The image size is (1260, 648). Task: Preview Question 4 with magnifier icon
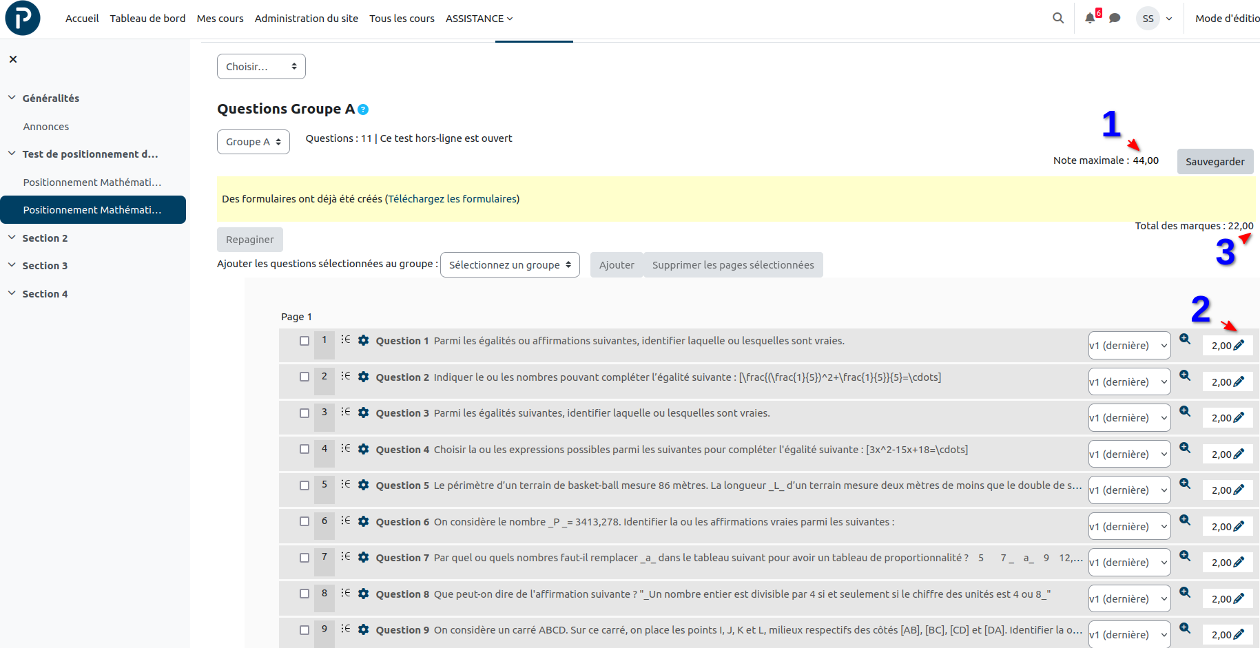(x=1185, y=448)
